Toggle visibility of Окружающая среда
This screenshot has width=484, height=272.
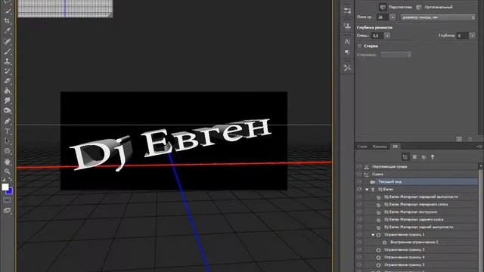(359, 166)
